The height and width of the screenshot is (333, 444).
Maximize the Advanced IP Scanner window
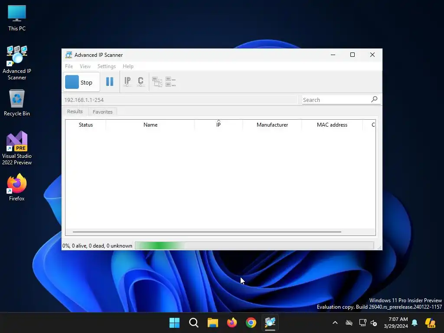point(353,55)
